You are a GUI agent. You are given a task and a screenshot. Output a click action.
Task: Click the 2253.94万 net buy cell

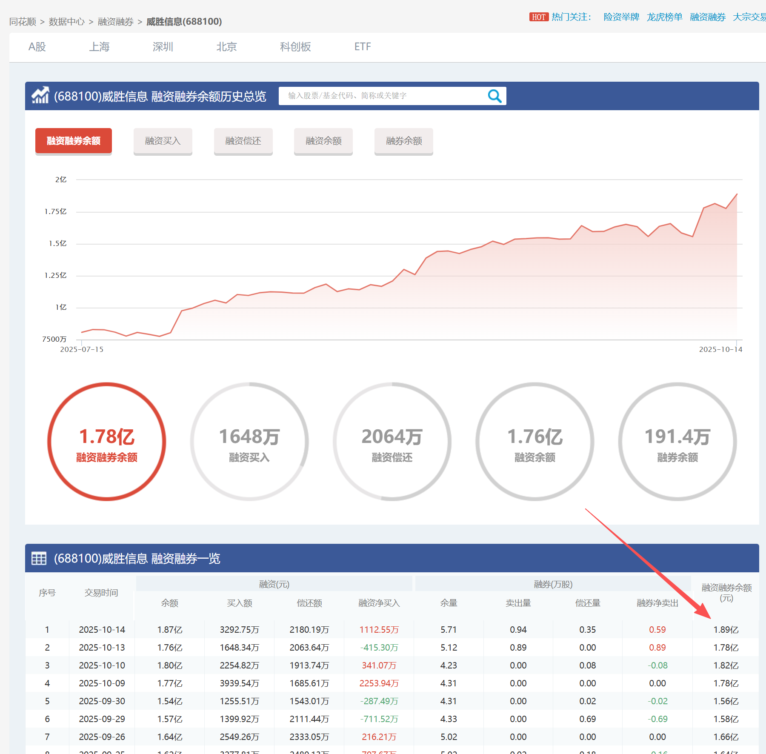point(379,683)
